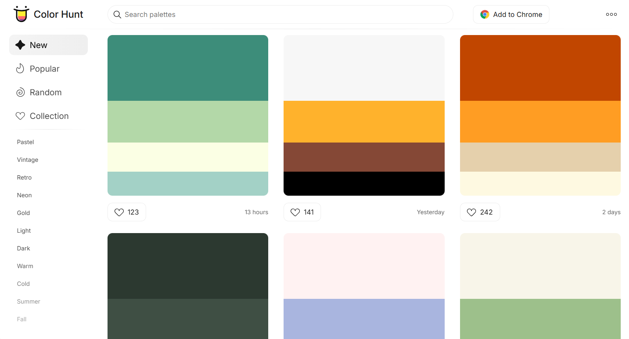Filter by Vintage tag
Image resolution: width=629 pixels, height=339 pixels.
click(28, 160)
